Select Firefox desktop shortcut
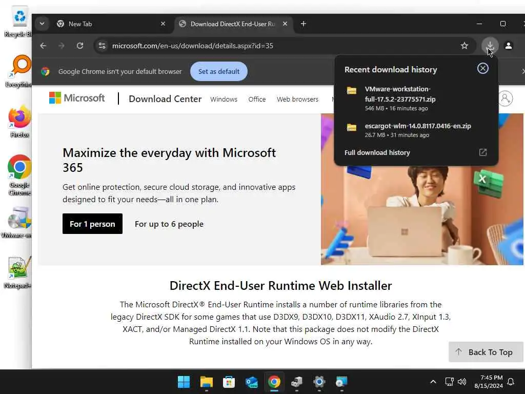525x394 pixels. (x=19, y=121)
